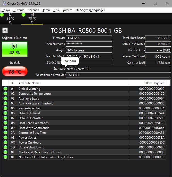
Task: Click the Standard NVM Express 1.3 field
Action: (118, 69)
